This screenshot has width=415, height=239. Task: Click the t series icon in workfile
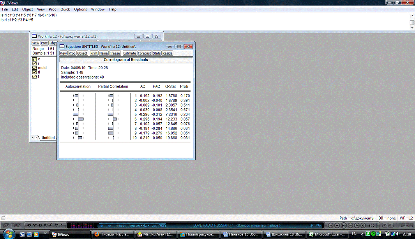(x=34, y=76)
